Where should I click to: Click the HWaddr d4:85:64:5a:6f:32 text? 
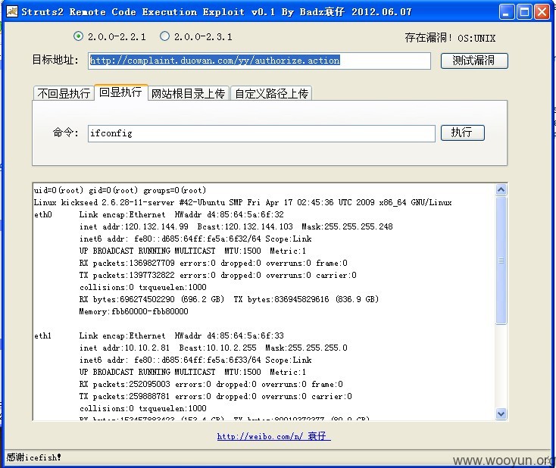[x=229, y=214]
